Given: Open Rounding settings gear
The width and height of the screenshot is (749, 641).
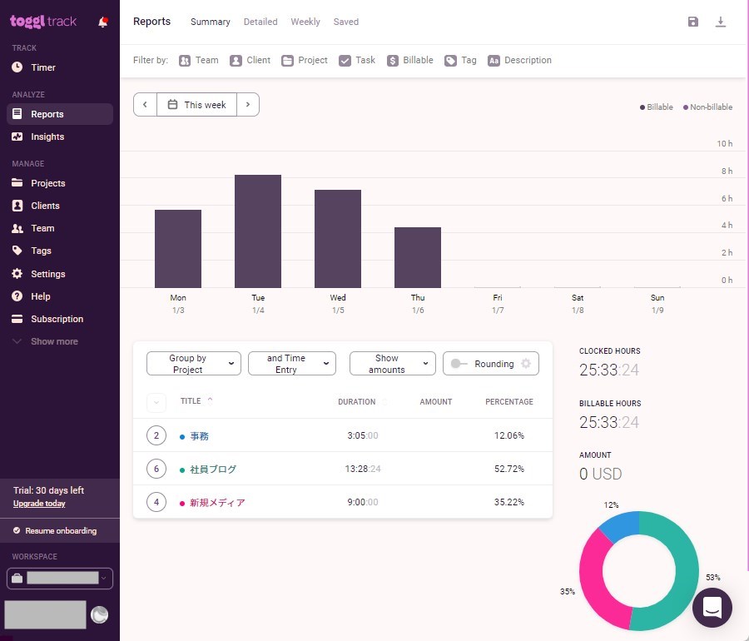Looking at the screenshot, I should pyautogui.click(x=526, y=364).
